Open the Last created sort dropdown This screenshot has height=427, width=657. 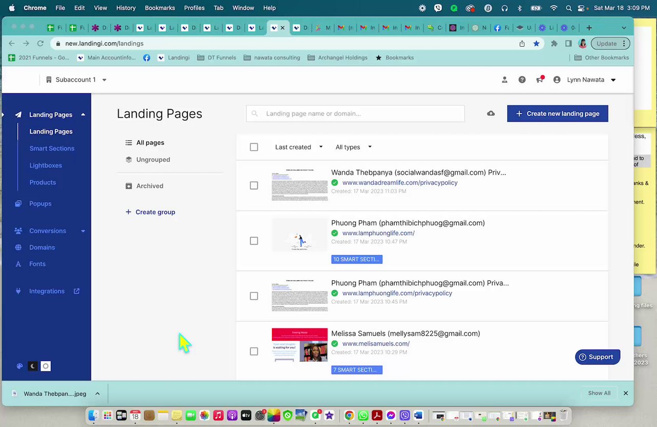pos(299,147)
